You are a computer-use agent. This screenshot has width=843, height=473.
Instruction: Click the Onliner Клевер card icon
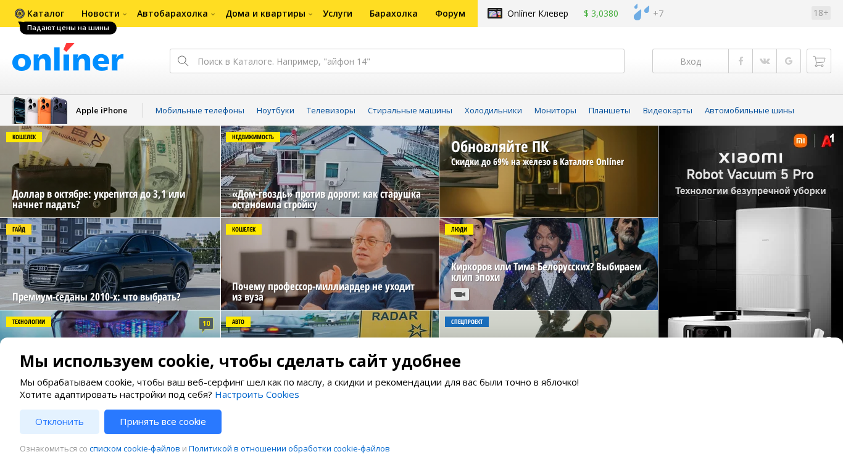coord(495,13)
